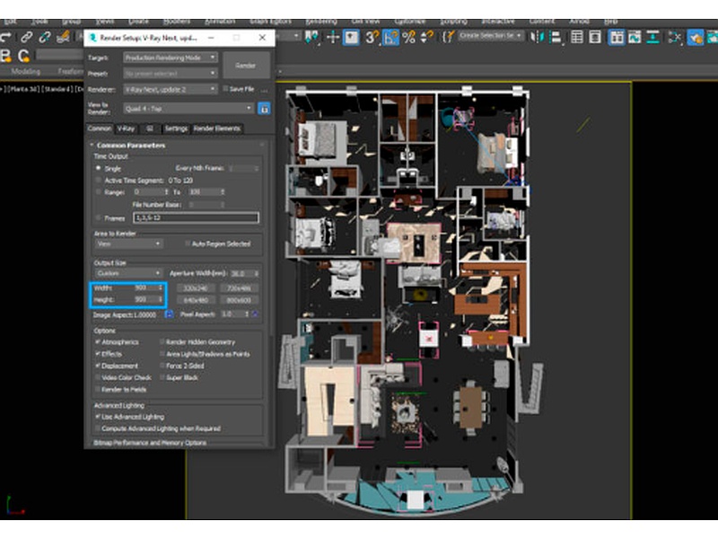Select the Move transform tool icon
718x539 pixels.
333,37
